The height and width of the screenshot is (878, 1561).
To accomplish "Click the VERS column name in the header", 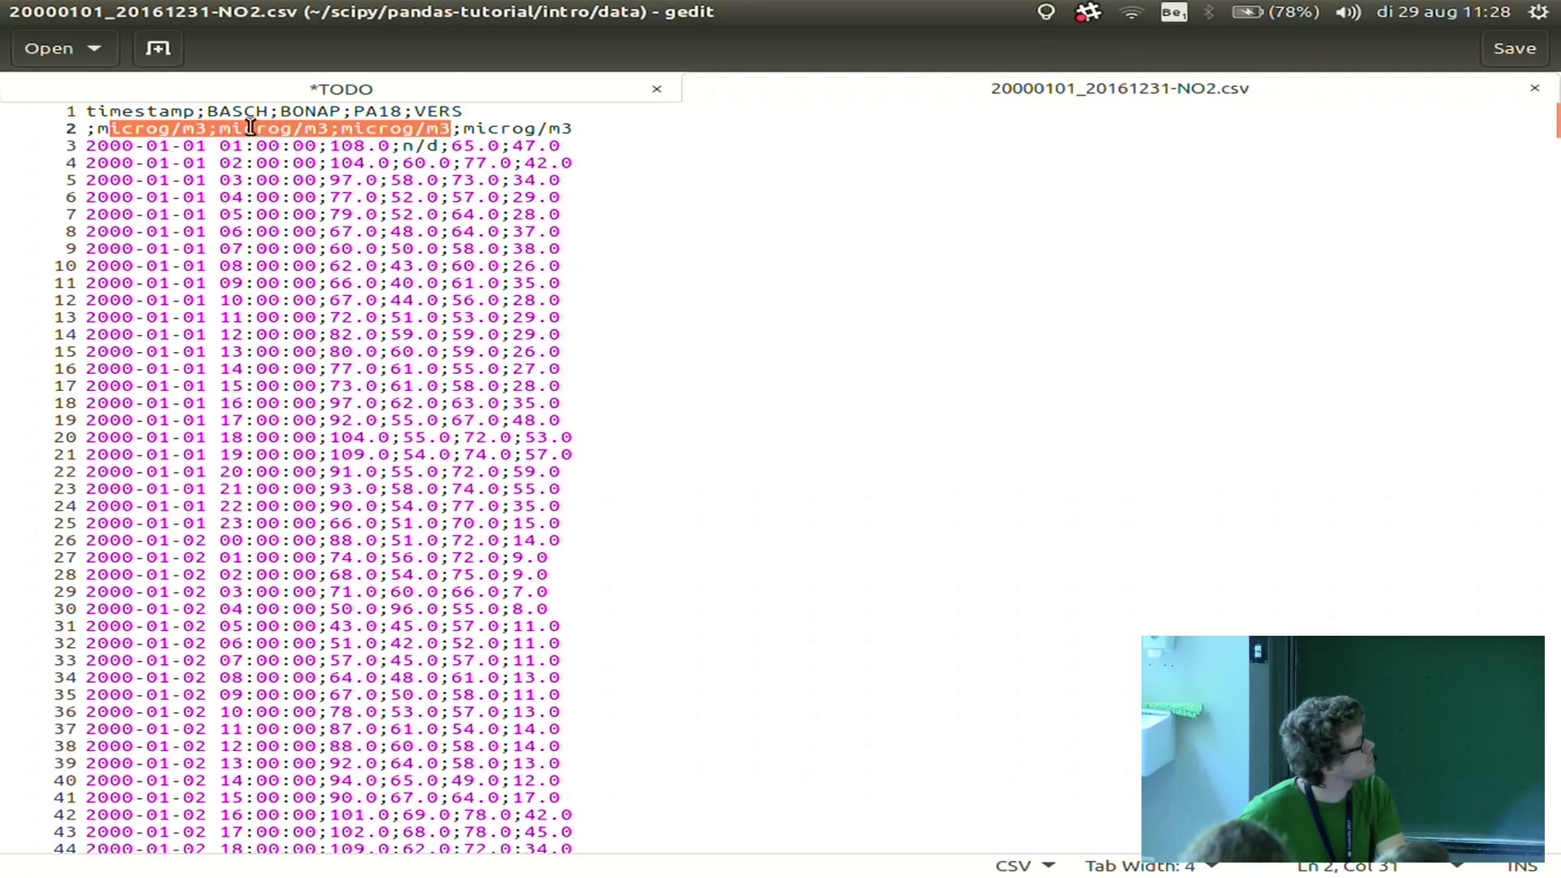I will [x=438, y=111].
